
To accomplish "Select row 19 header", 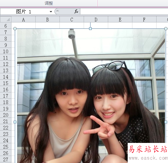I will click(6, 108).
